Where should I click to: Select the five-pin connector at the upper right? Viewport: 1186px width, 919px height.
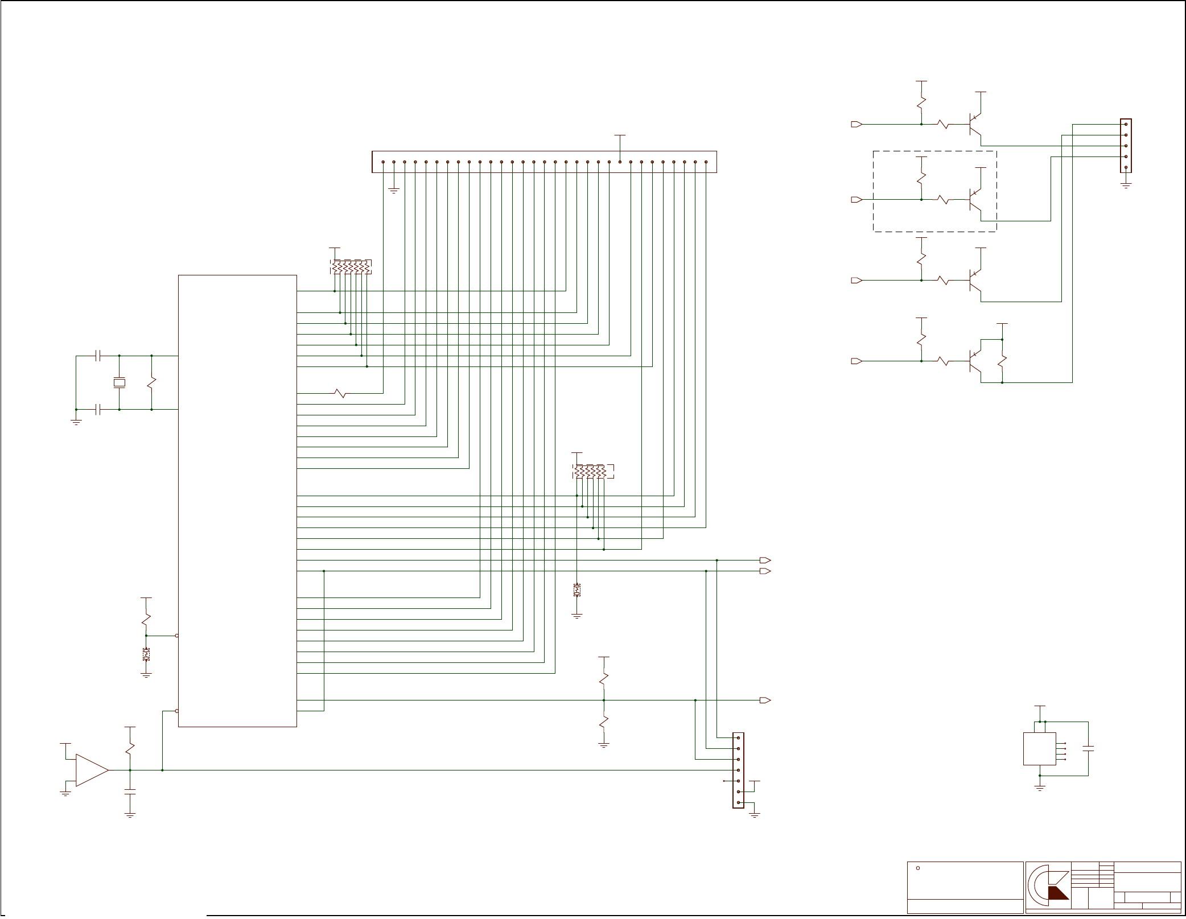1126,146
